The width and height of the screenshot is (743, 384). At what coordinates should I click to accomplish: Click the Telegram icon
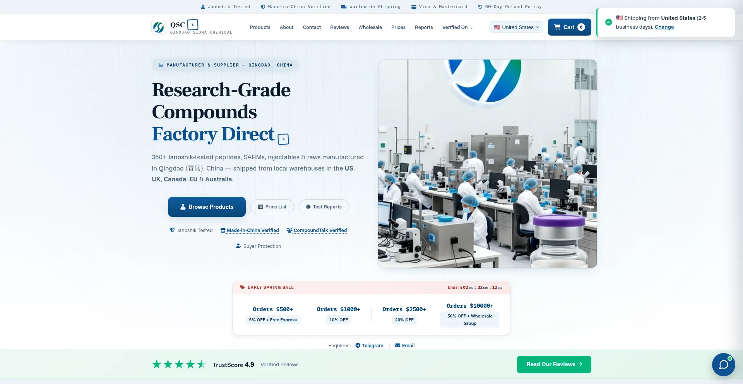point(358,345)
